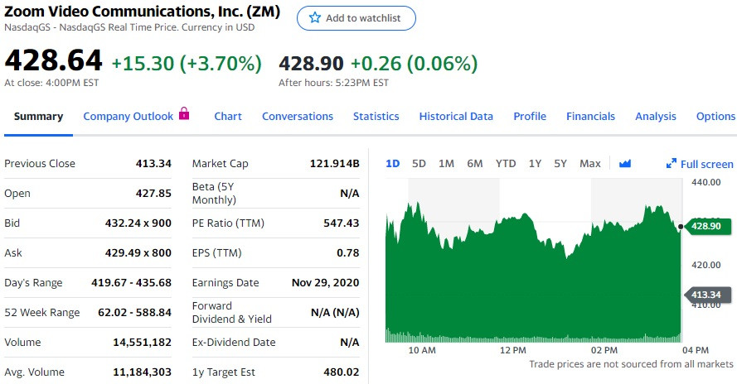Click the Add to watchlist button
Image resolution: width=737 pixels, height=384 pixels.
(356, 18)
